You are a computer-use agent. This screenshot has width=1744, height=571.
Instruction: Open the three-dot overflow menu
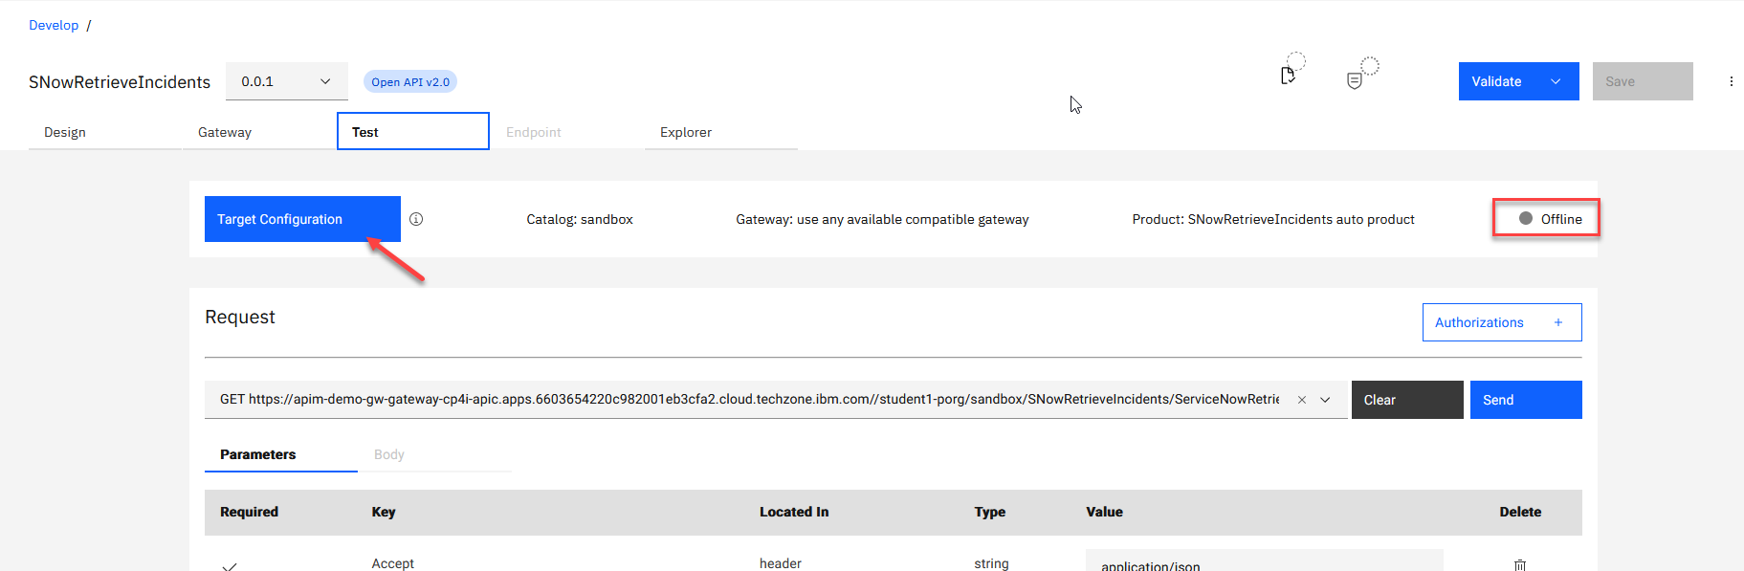tap(1731, 81)
